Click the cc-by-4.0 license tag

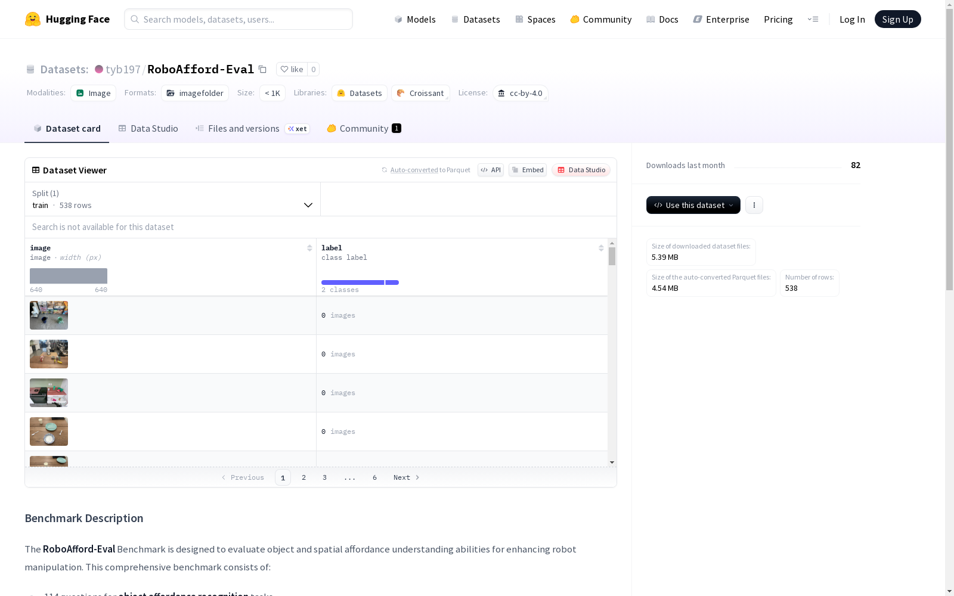[520, 93]
